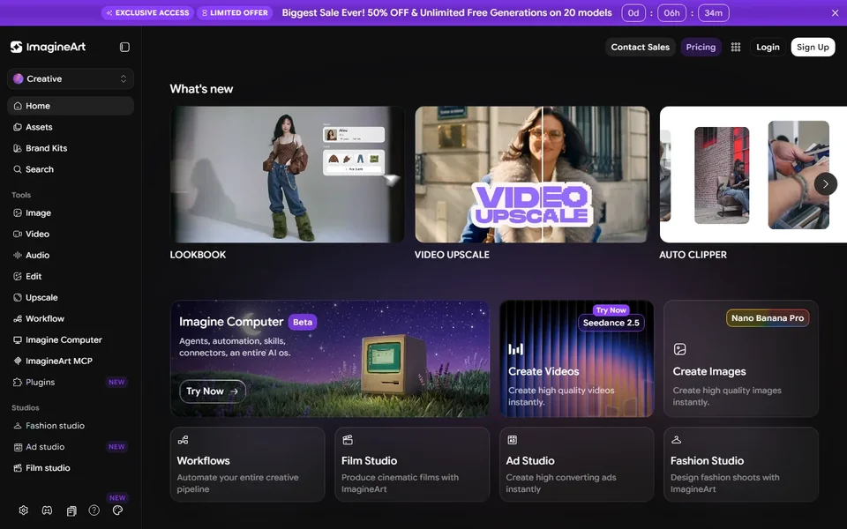Click the help question mark icon
This screenshot has width=847, height=529.
[94, 510]
